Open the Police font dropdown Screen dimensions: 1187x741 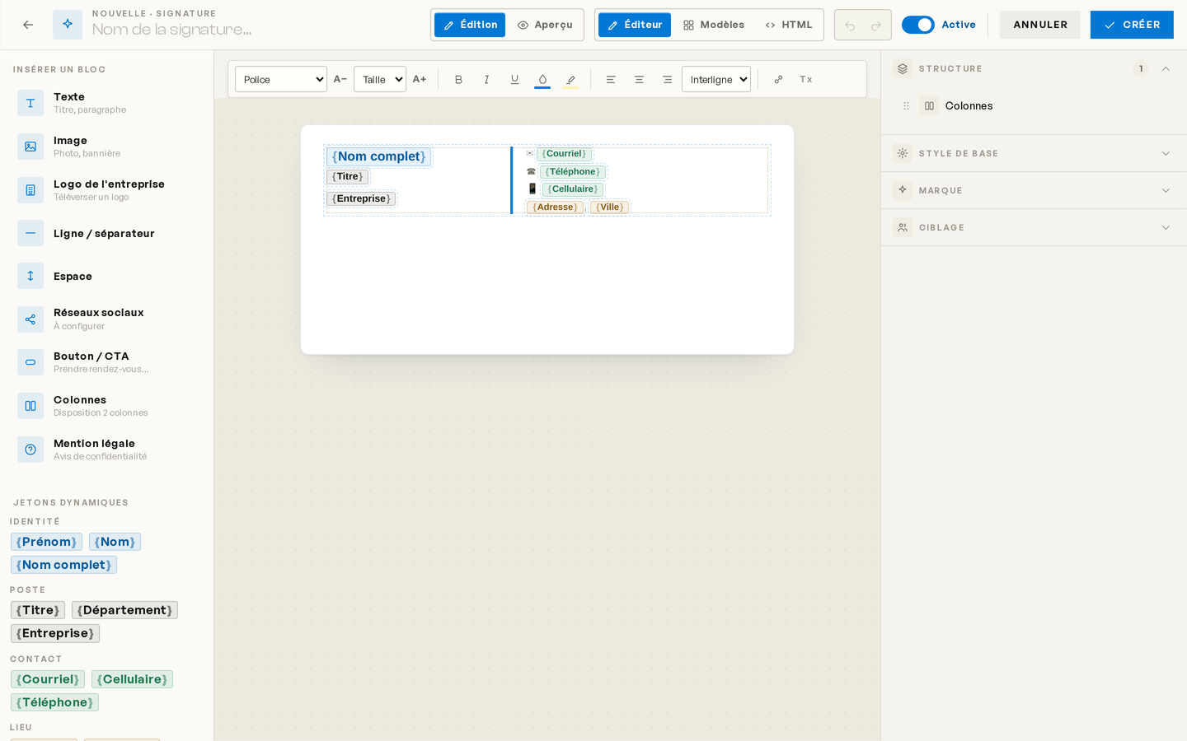click(281, 79)
